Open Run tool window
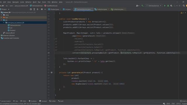The image size is (187, 105). click(15, 101)
